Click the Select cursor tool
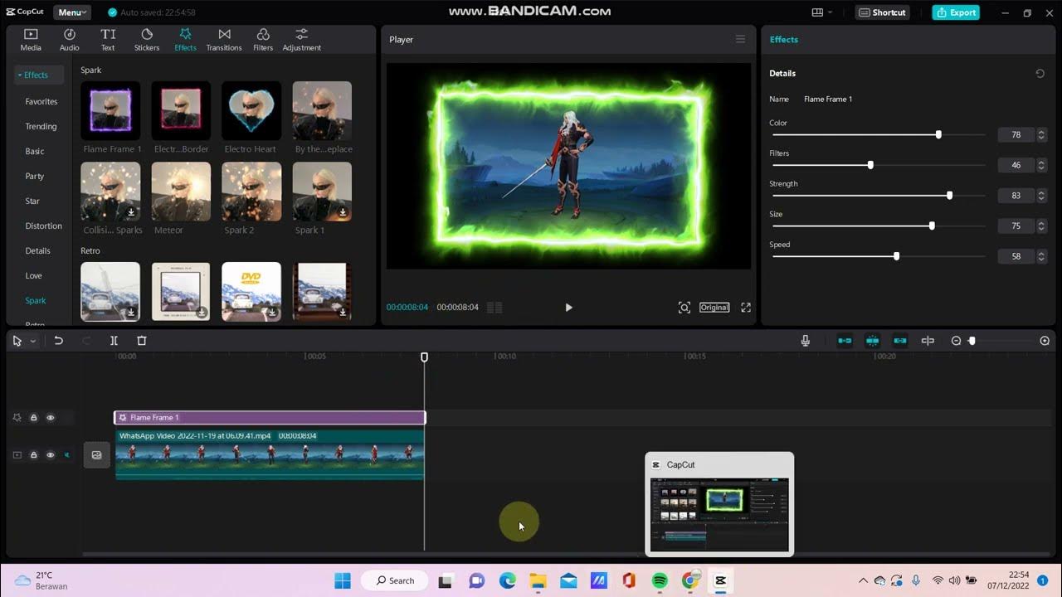 pyautogui.click(x=17, y=341)
